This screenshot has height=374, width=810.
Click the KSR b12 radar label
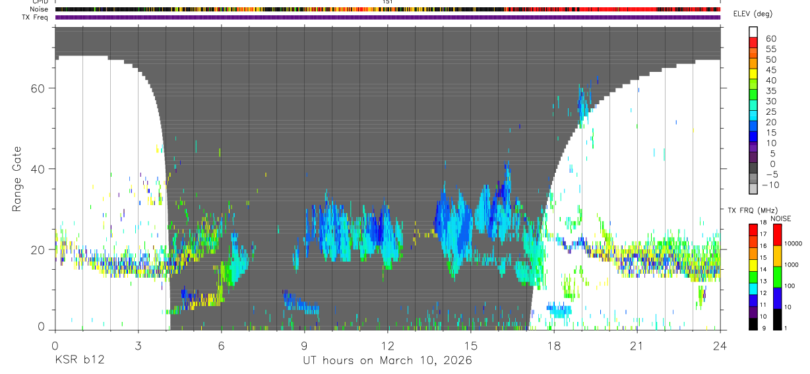click(x=79, y=361)
